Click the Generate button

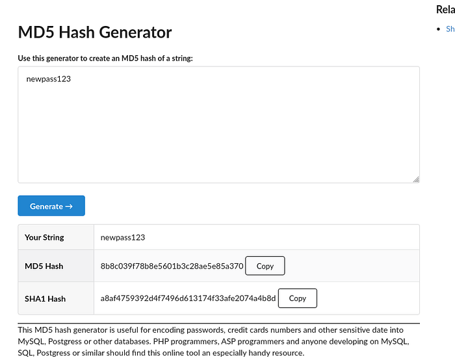click(x=51, y=206)
